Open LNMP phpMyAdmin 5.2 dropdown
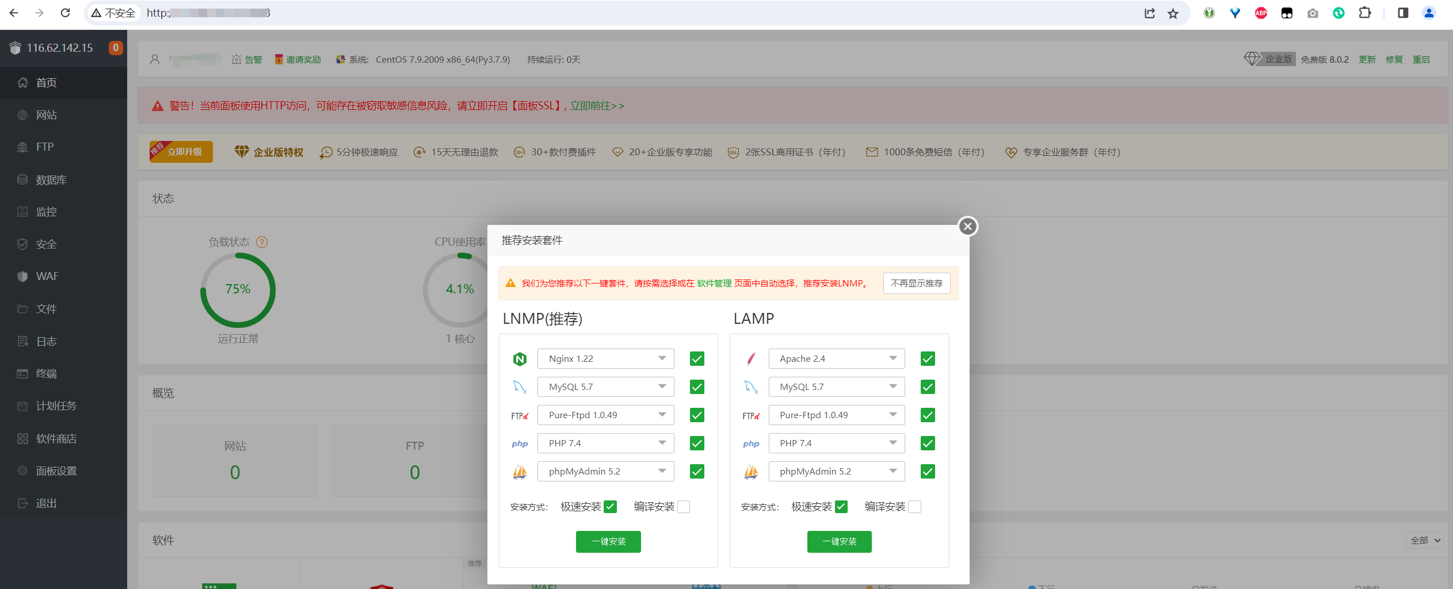This screenshot has width=1453, height=589. [x=605, y=472]
